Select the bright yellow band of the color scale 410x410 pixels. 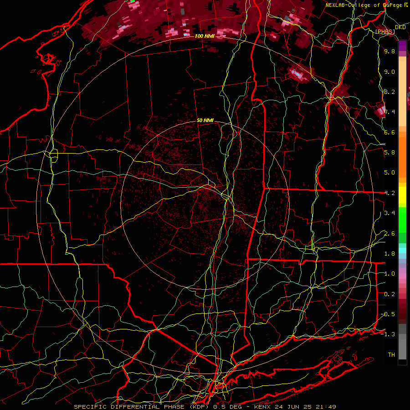click(402, 195)
